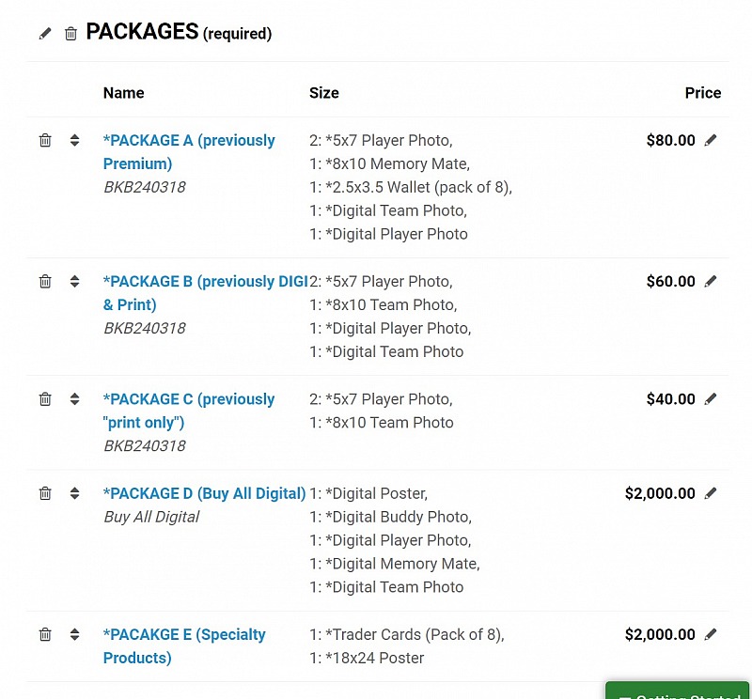Edit Package E's $2,000.00 price pencil
752x699 pixels.
coord(711,634)
